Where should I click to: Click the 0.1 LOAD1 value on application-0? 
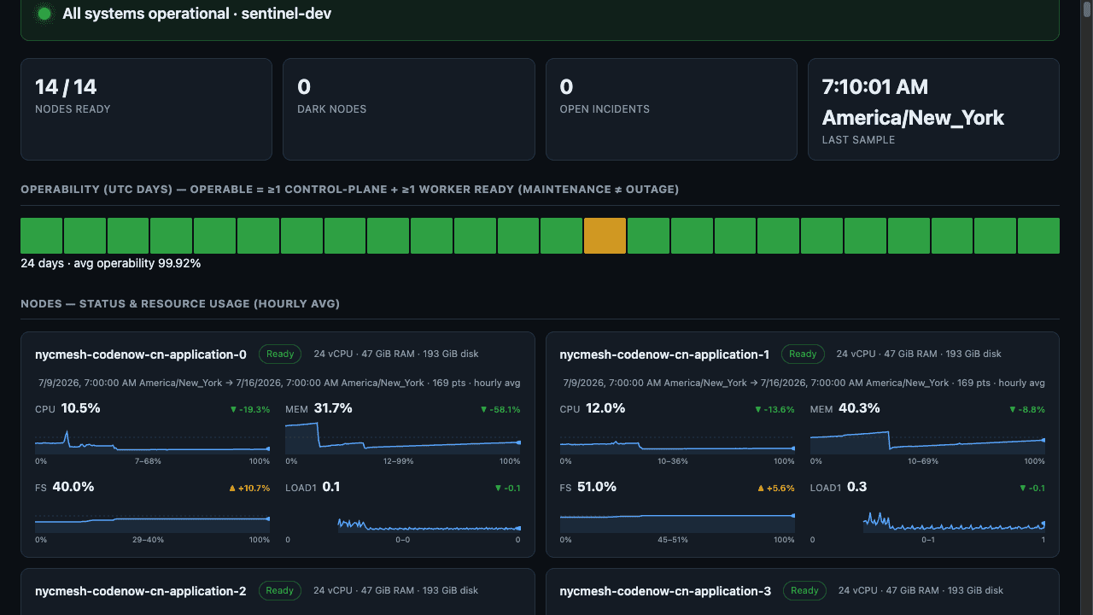coord(331,487)
